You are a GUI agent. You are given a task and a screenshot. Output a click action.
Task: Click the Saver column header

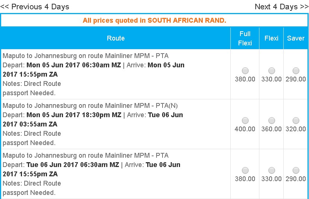coord(296,38)
